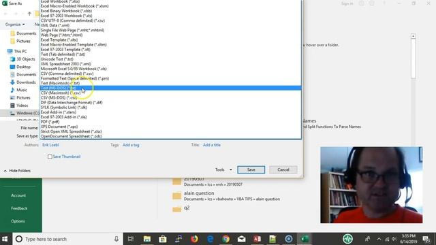This screenshot has height=245, width=436.
Task: Launch Microsoft Edge from taskbar
Action: 210,239
